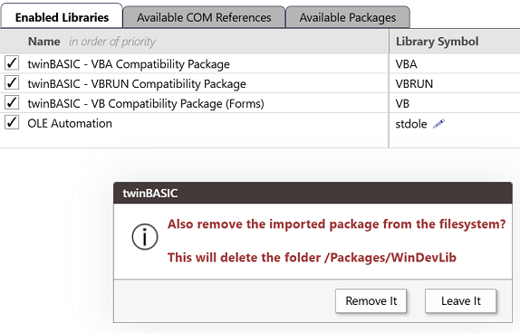Uncheck the OLE Automation checkbox
Viewport: 520px width, 333px height.
pyautogui.click(x=12, y=122)
